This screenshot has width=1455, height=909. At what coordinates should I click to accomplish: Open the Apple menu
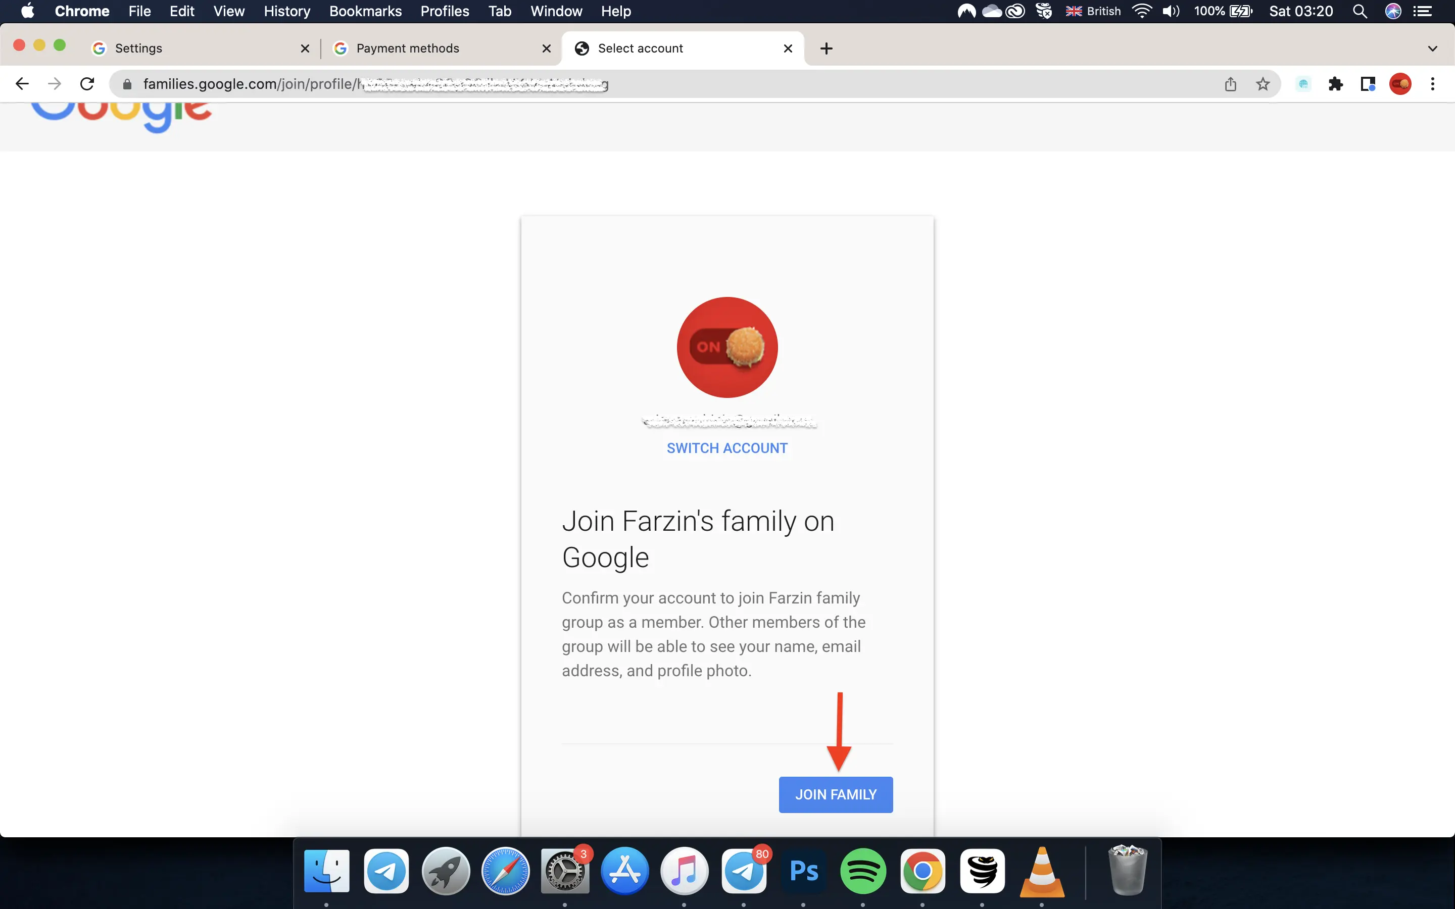pyautogui.click(x=28, y=12)
